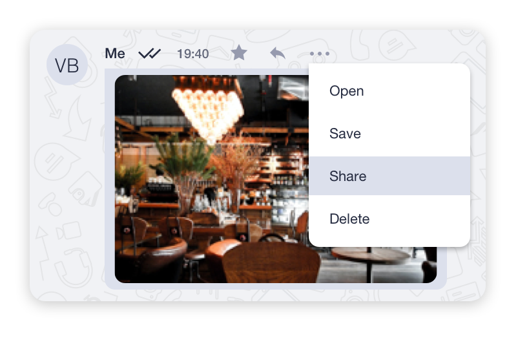Reply using the curved arrow icon

[x=278, y=53]
